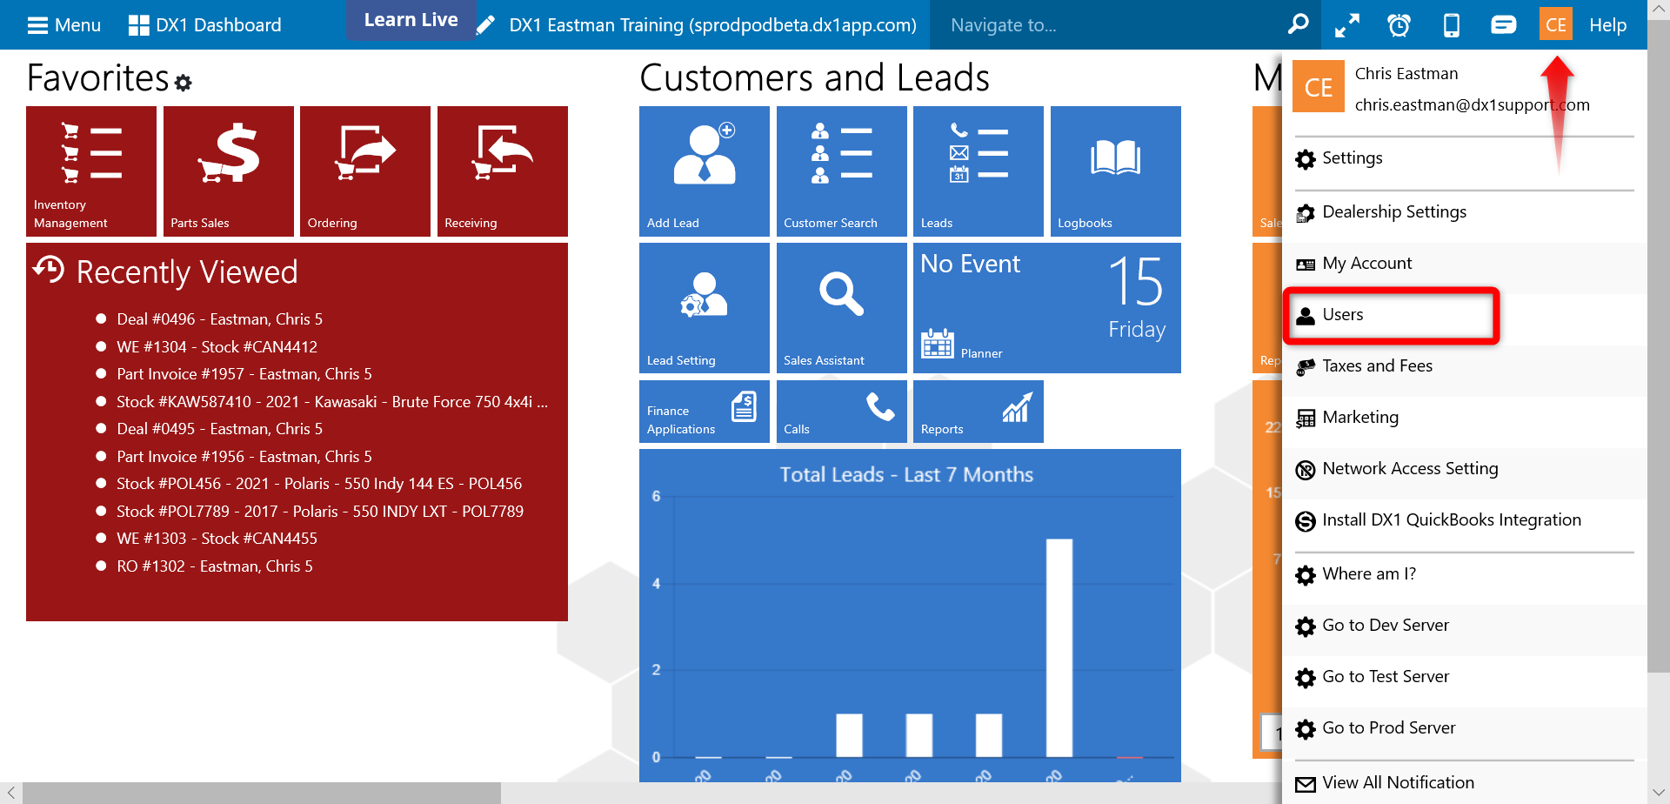The image size is (1670, 804).
Task: Open the Learn Live tab
Action: click(x=411, y=20)
